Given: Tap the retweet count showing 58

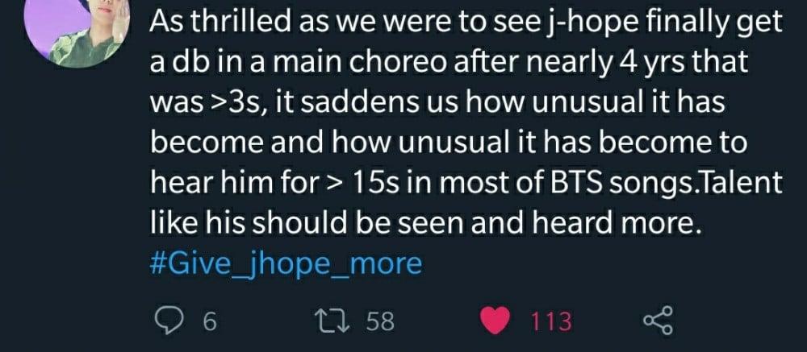Looking at the screenshot, I should tap(380, 322).
